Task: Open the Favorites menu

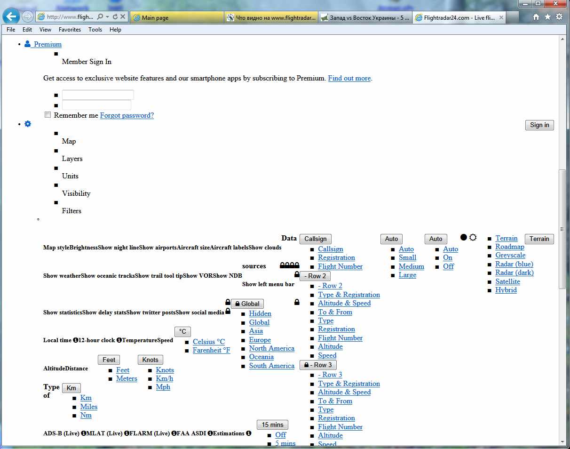Action: pos(70,29)
